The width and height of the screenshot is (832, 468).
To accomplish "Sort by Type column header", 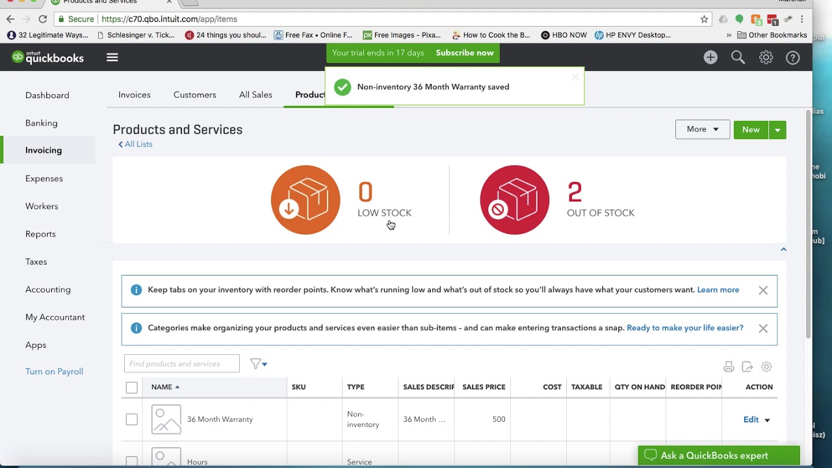I will [x=356, y=387].
